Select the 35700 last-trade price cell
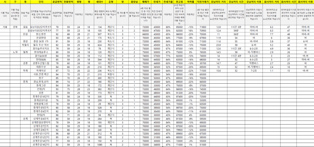314x147 pixels. [202, 63]
